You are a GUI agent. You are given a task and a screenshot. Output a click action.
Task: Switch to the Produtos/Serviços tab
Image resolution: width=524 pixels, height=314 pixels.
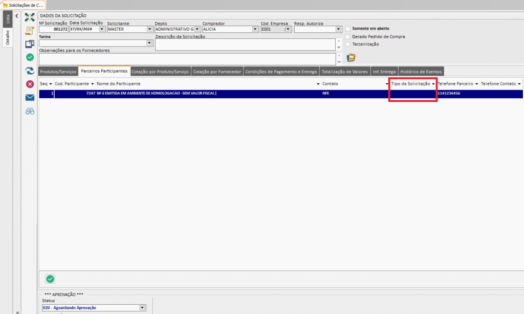coord(58,72)
